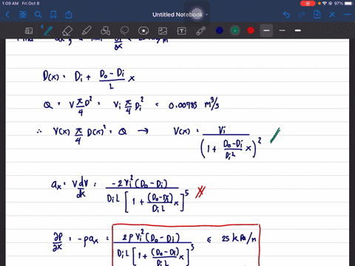Select the Shapes tool

[105, 31]
